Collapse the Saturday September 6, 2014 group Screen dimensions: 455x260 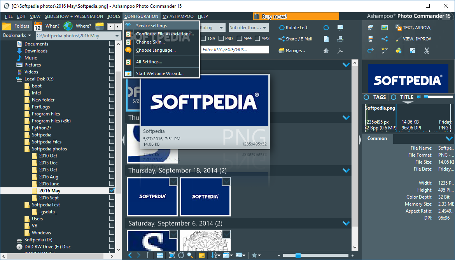pos(346,223)
